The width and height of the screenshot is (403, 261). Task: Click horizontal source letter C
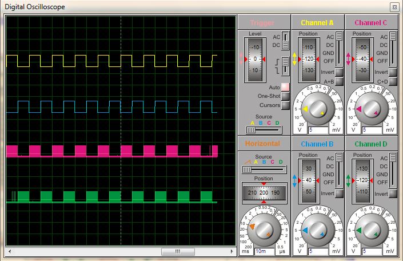click(273, 162)
